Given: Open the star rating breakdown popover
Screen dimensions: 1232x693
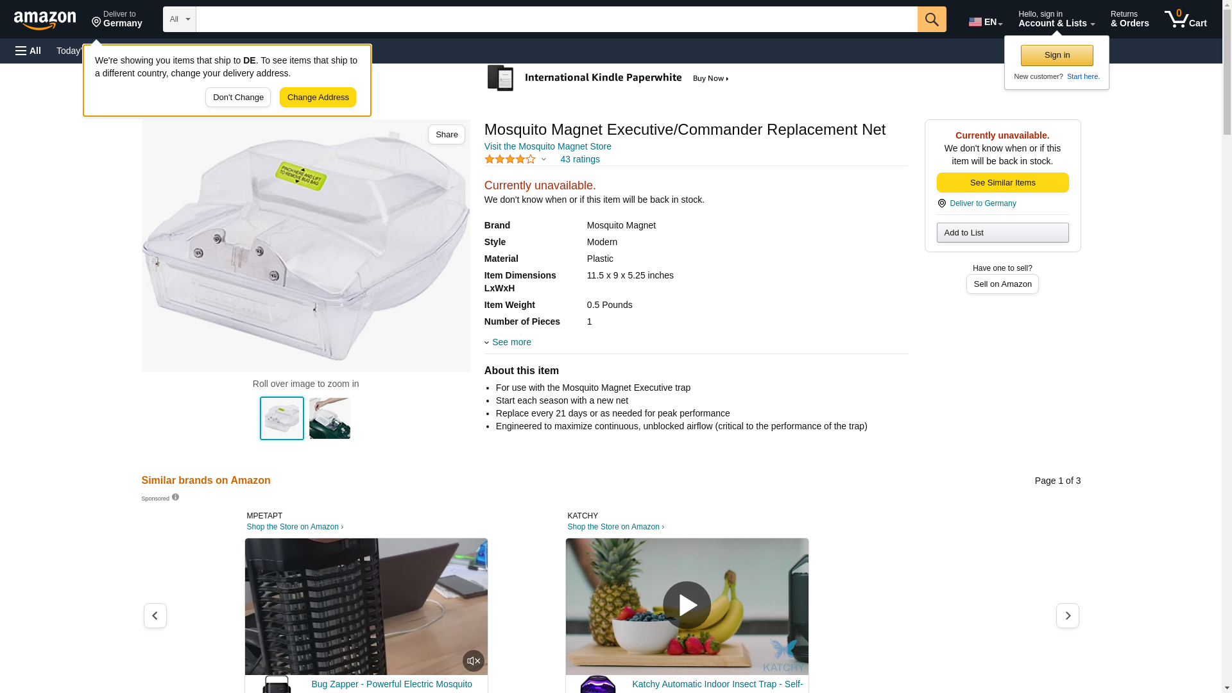Looking at the screenshot, I should point(515,159).
